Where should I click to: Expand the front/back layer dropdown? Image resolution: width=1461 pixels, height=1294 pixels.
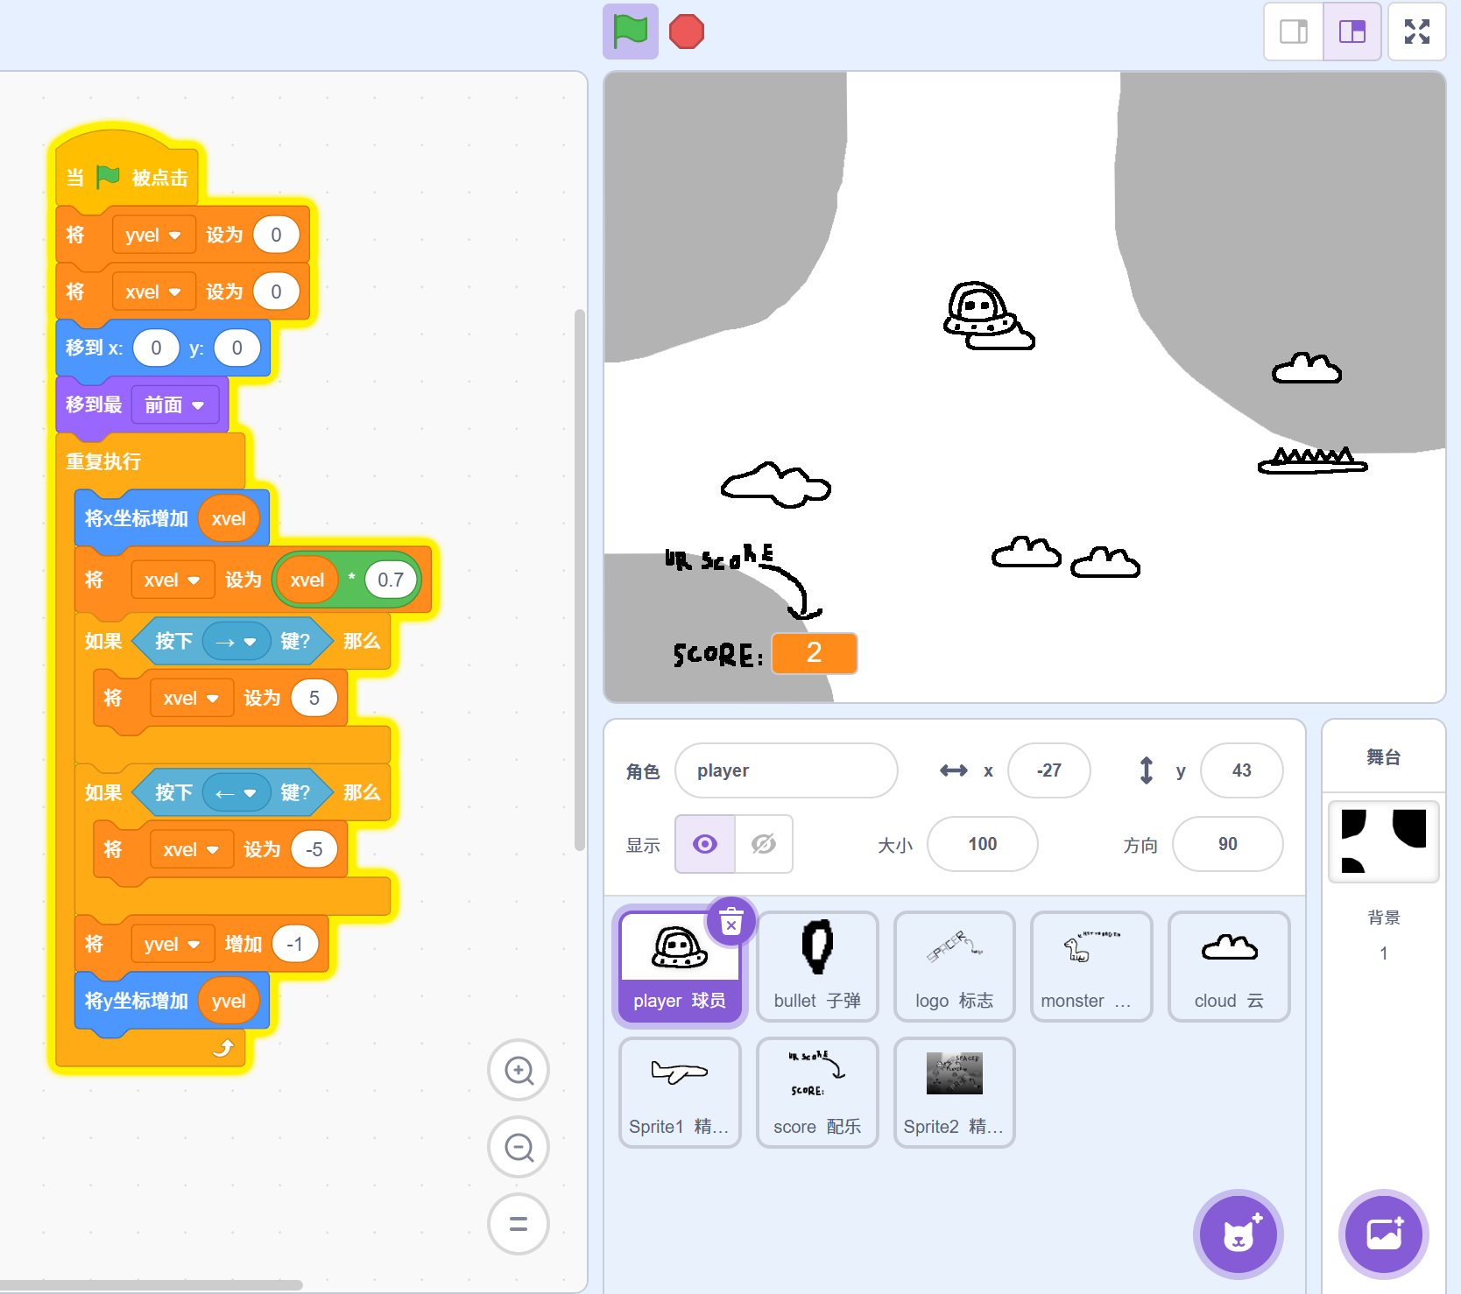pos(174,404)
